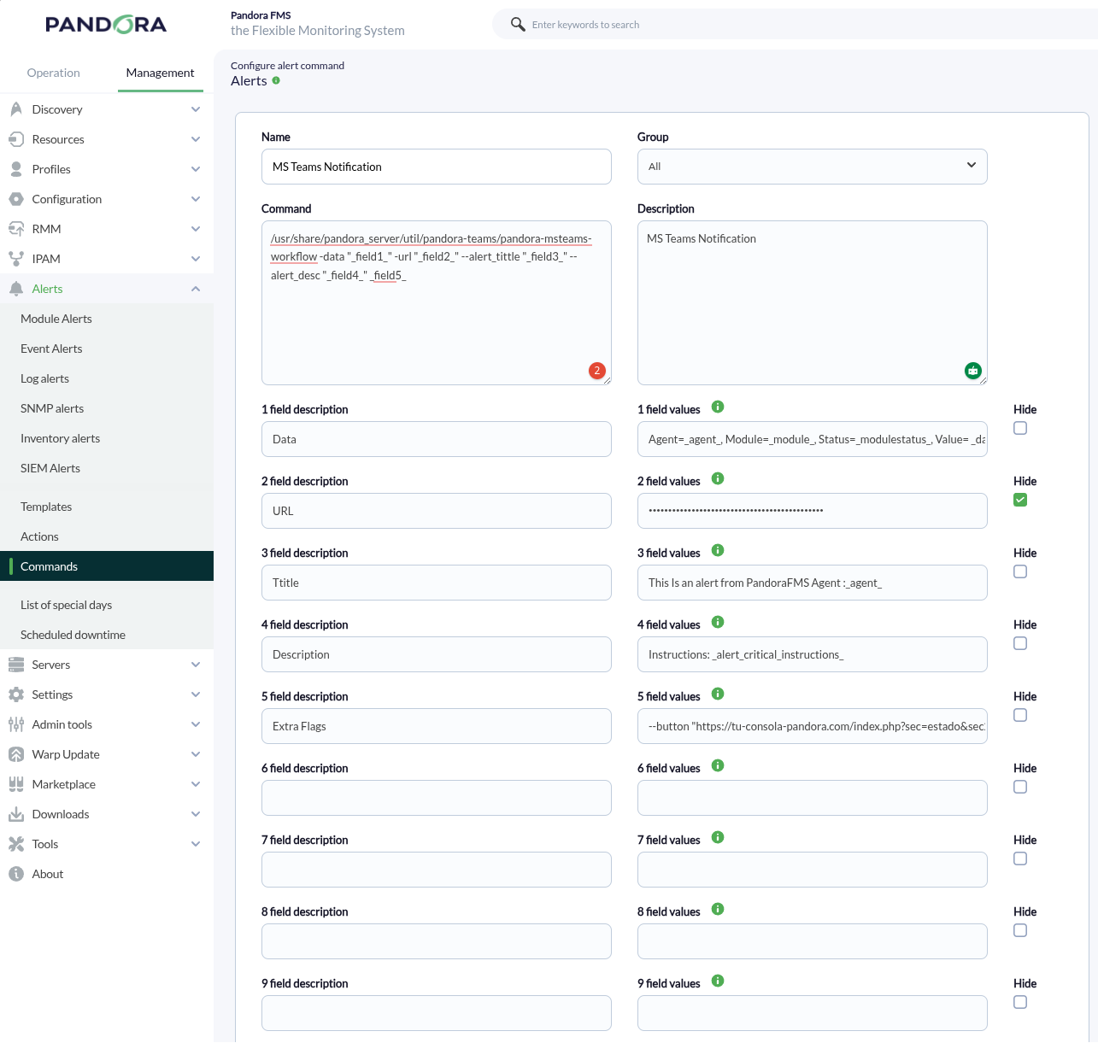The width and height of the screenshot is (1098, 1043).
Task: Click the 1 field description input
Action: tap(437, 439)
